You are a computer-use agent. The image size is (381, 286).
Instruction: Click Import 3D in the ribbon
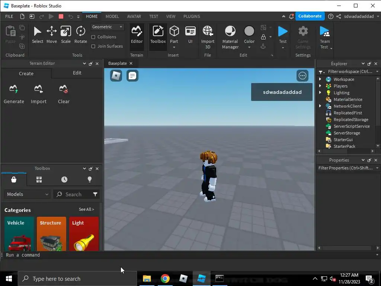tap(208, 38)
